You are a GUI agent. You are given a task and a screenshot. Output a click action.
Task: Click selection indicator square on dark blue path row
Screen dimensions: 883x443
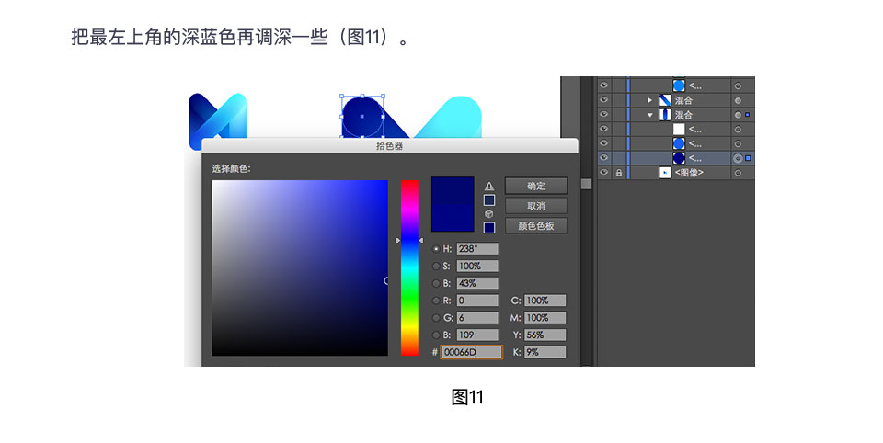748,159
